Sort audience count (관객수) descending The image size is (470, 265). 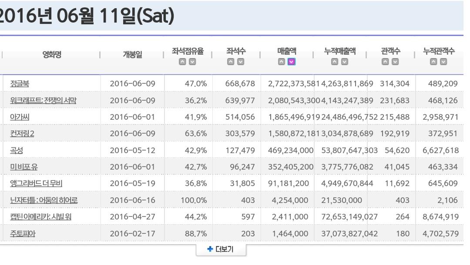395,62
